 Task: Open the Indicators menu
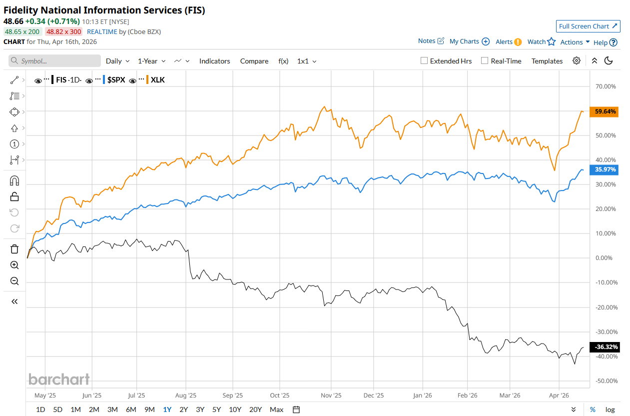point(214,61)
